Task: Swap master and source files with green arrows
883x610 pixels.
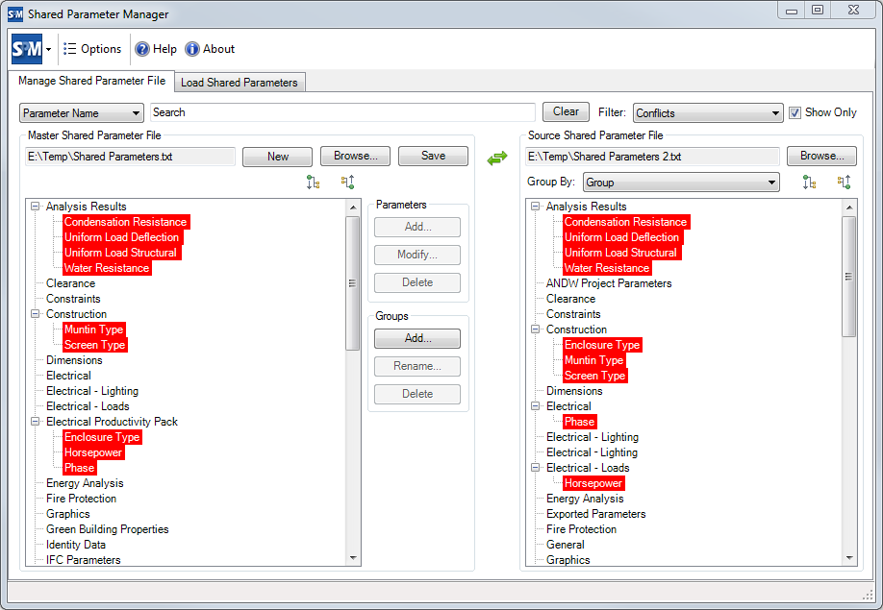Action: pyautogui.click(x=497, y=158)
